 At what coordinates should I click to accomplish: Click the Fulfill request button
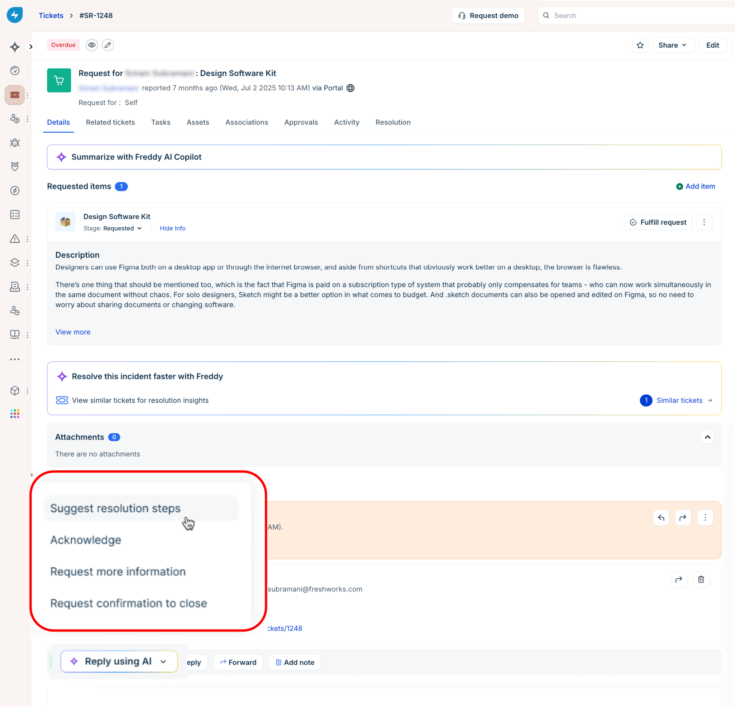(657, 222)
